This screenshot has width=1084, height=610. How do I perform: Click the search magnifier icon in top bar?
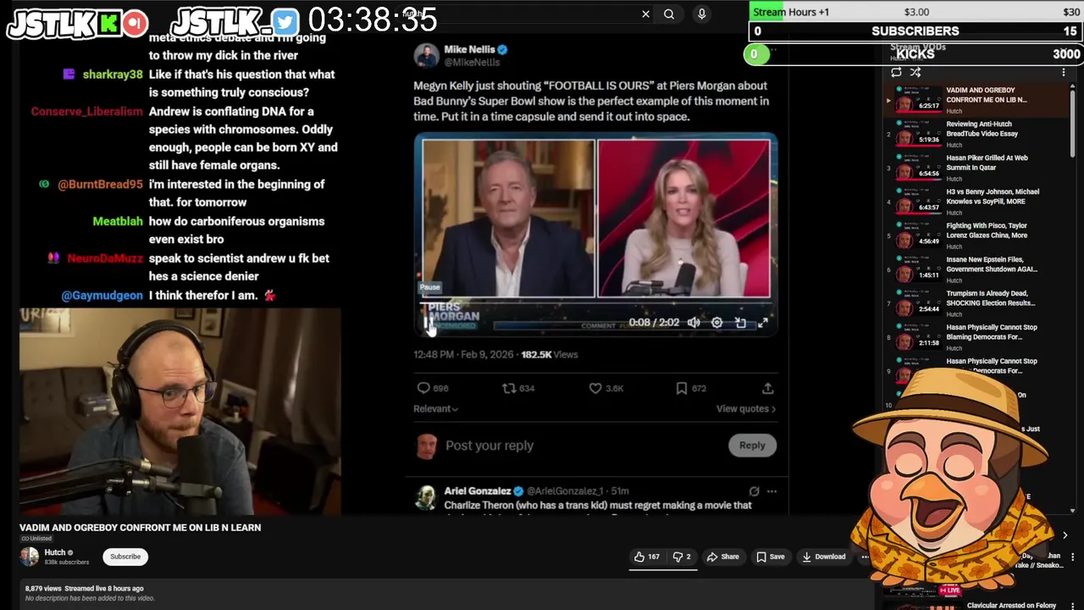tap(669, 14)
